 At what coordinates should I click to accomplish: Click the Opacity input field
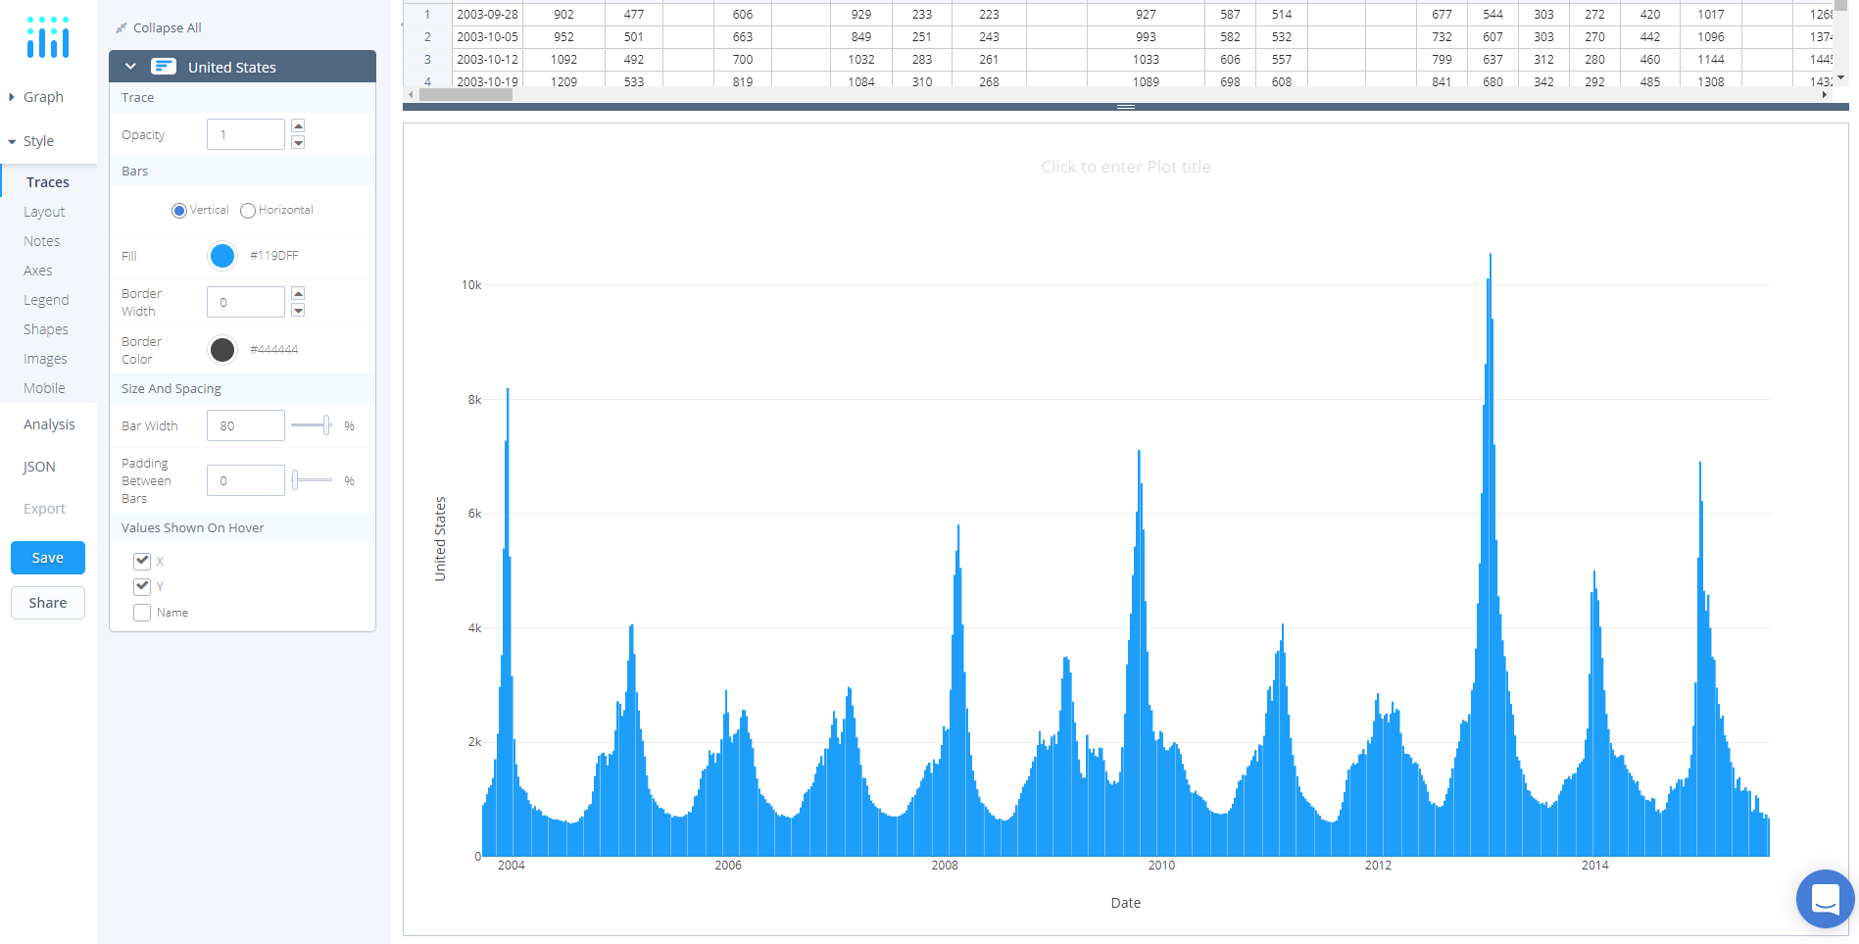point(246,134)
